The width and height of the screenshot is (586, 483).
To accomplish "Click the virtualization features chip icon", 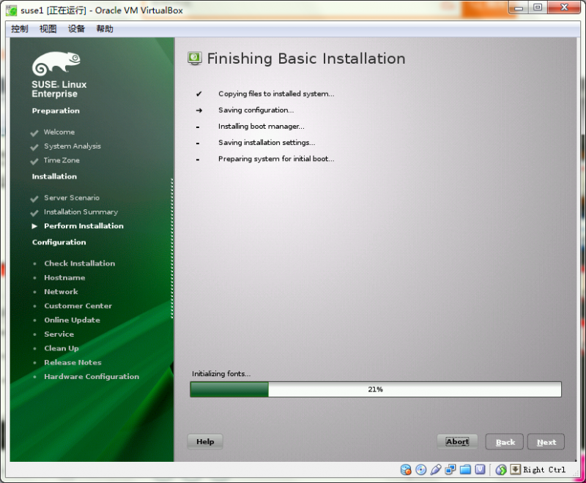I will pos(480,469).
